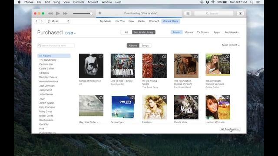Click the Dropbox menu bar icon

[x=207, y=2]
